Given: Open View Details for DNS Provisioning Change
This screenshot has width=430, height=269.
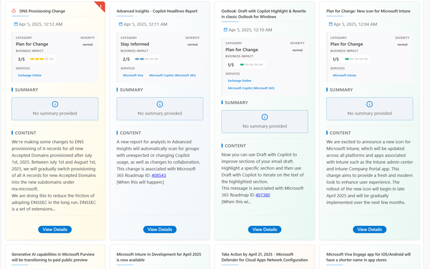Looking at the screenshot, I should [55, 229].
